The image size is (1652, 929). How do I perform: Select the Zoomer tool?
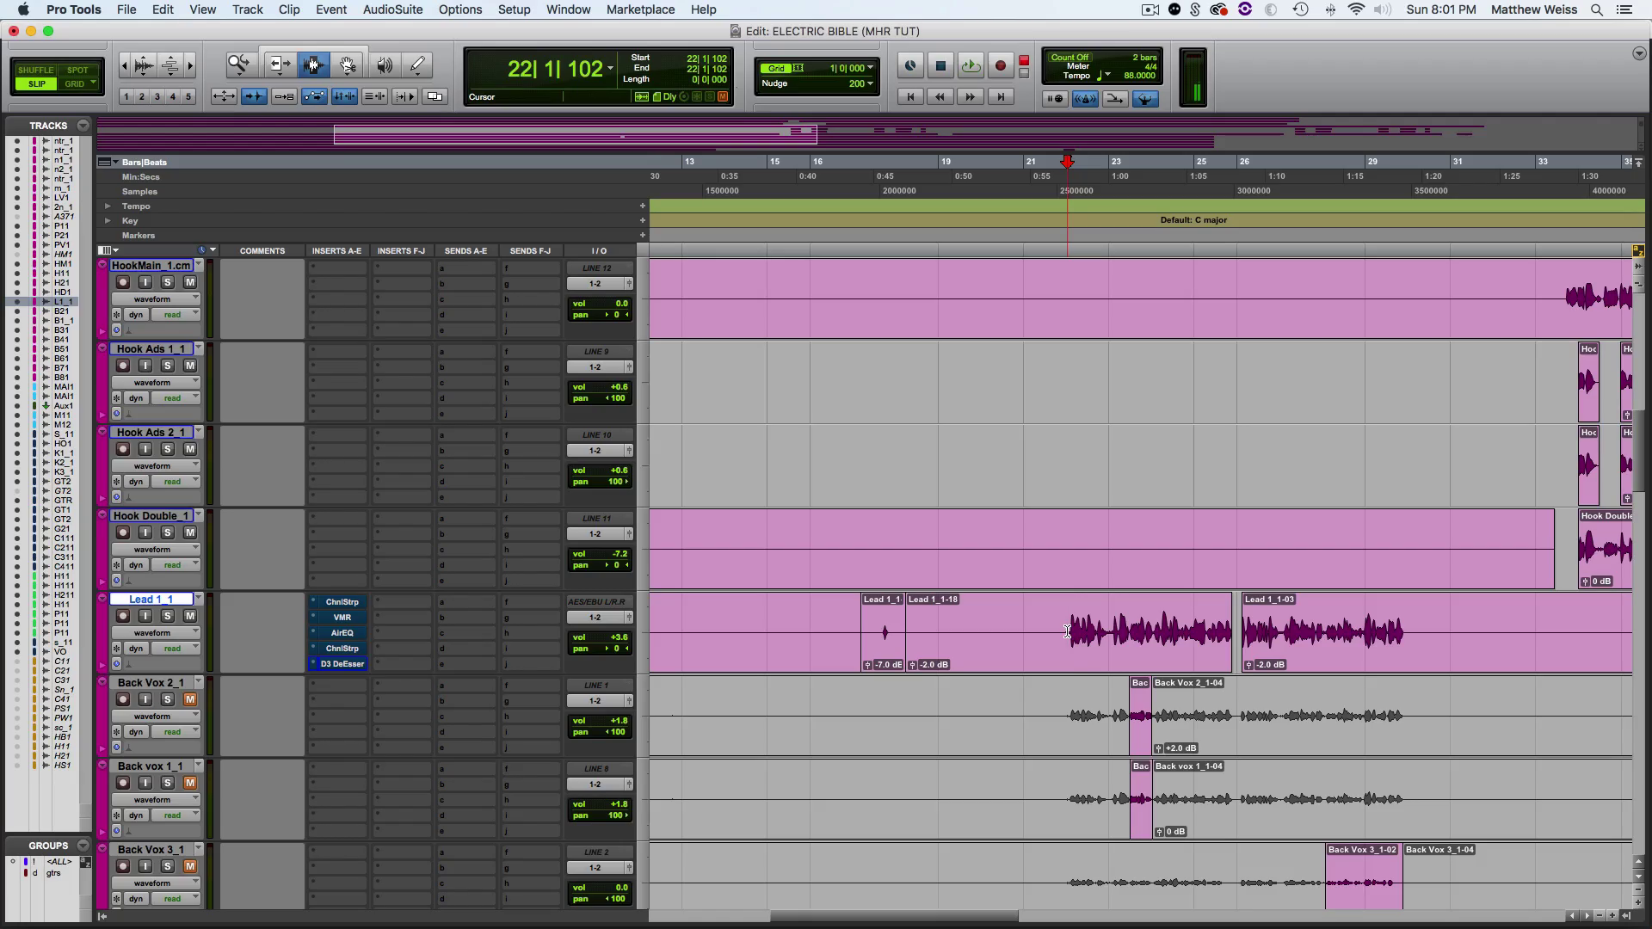pyautogui.click(x=238, y=65)
